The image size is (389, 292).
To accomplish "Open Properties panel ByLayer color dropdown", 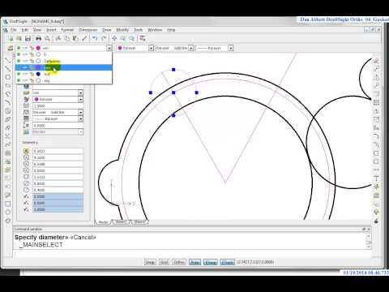I will click(x=80, y=99).
